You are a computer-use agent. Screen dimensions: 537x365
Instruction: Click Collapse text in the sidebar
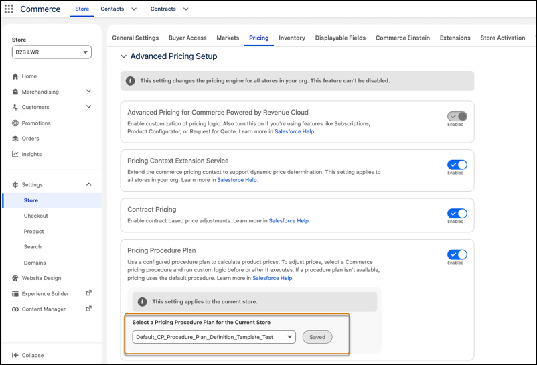(33, 355)
